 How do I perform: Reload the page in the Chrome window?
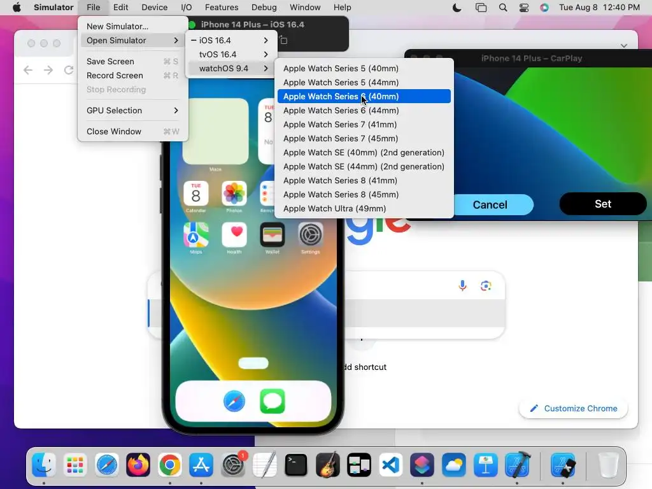69,70
